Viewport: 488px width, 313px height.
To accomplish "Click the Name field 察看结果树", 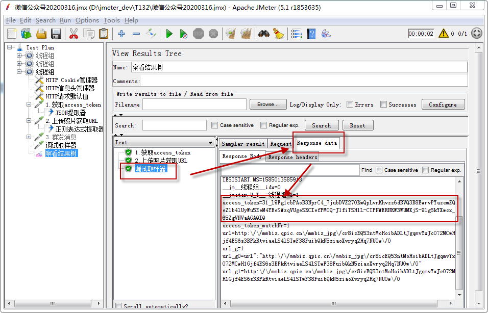I will pos(299,67).
